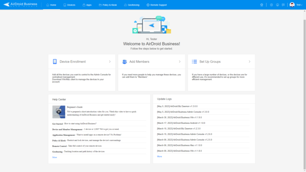The width and height of the screenshot is (306, 172).
Task: Open Remote Control help article
Action: point(77,146)
